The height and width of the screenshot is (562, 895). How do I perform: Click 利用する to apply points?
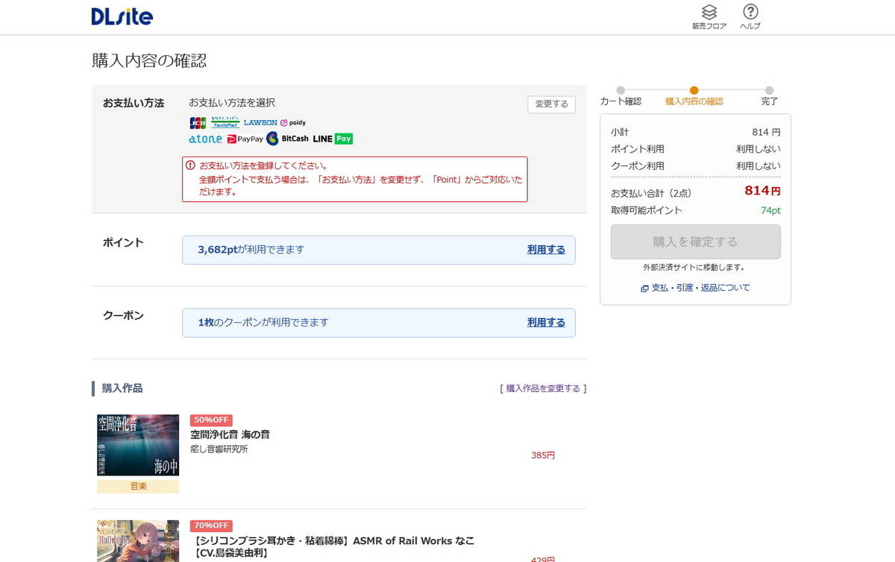coord(546,250)
